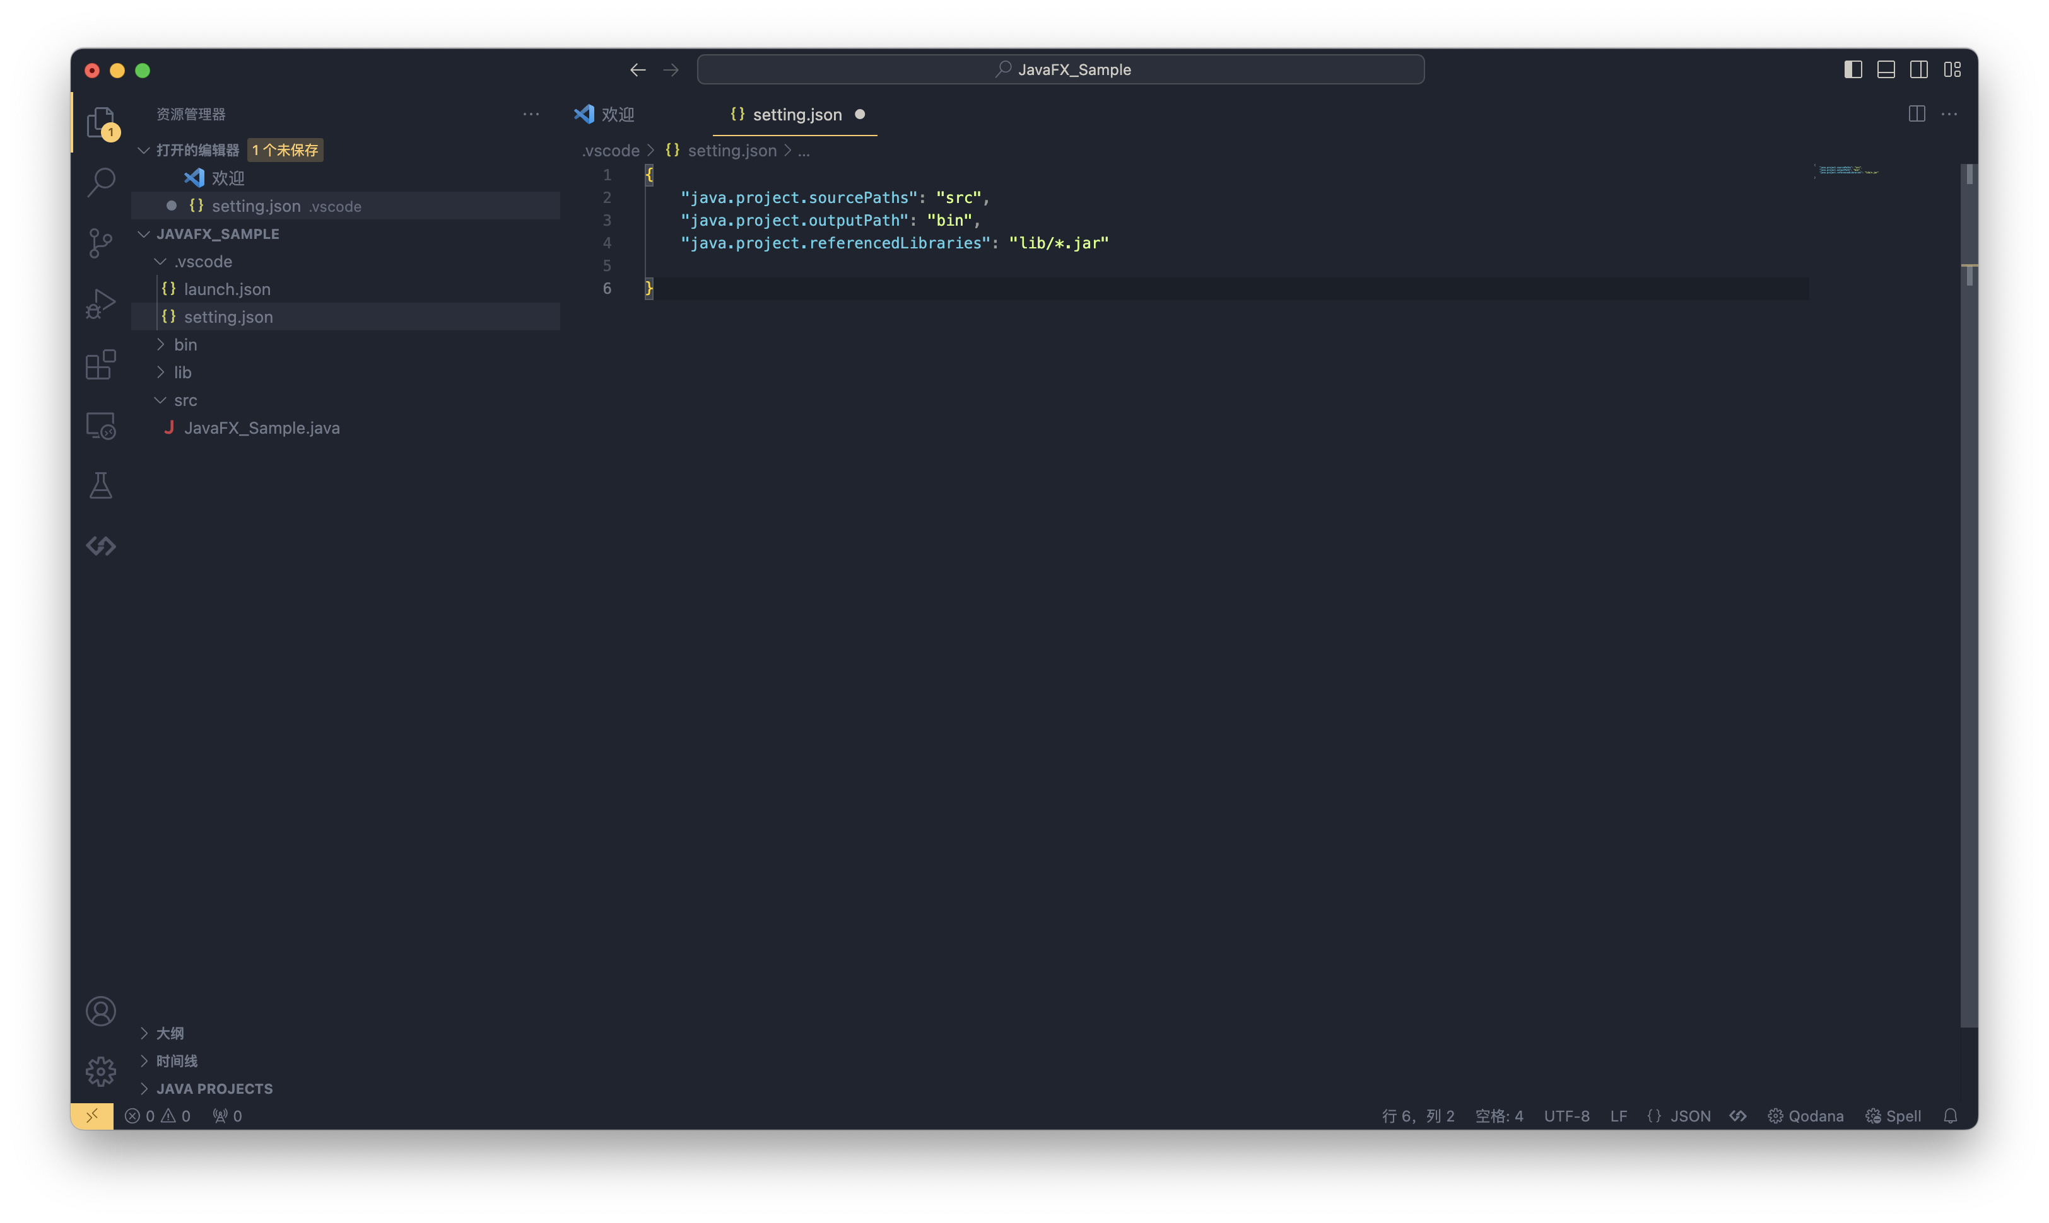Click the minimap code preview
Viewport: 2049px width, 1223px height.
tap(1848, 171)
